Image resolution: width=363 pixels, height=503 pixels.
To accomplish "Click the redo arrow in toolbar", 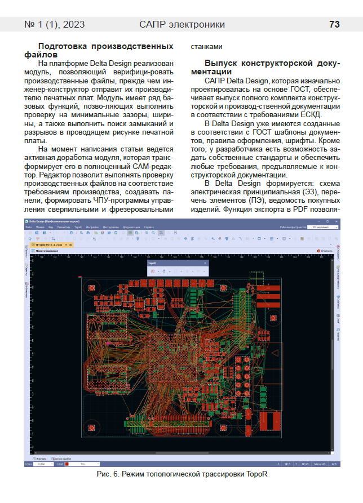I will 64,233.
